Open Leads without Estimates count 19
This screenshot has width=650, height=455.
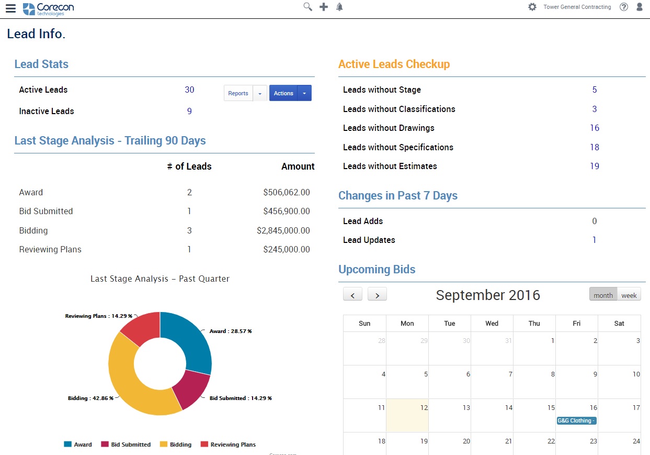(595, 166)
